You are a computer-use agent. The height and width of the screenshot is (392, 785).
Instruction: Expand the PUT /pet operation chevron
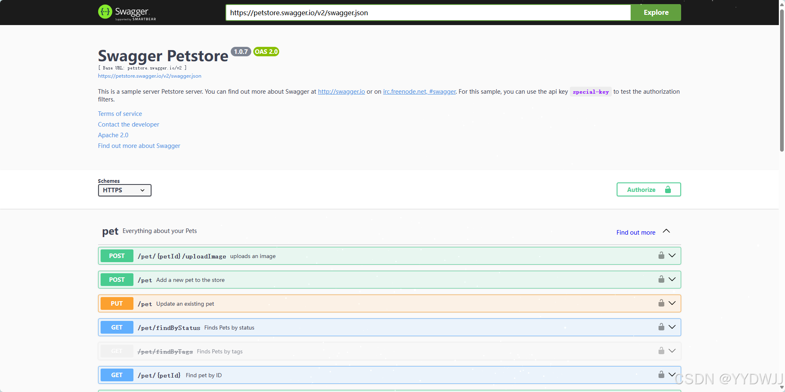point(672,303)
